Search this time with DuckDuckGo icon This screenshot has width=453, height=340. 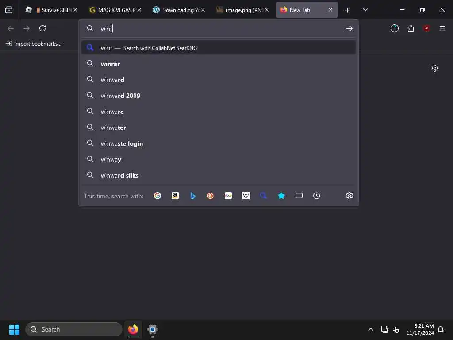coord(210,196)
